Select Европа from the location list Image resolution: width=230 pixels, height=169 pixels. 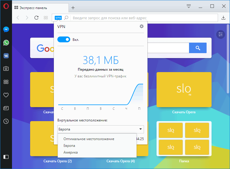[97, 146]
